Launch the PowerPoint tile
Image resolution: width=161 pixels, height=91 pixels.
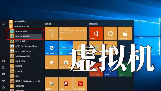96,70
